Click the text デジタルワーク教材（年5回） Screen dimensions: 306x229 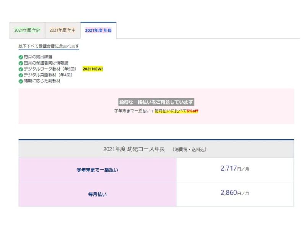(x=50, y=69)
